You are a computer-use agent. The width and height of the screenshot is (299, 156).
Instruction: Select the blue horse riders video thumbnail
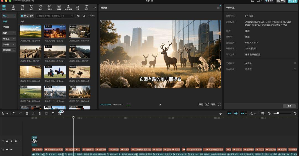(x=55, y=72)
